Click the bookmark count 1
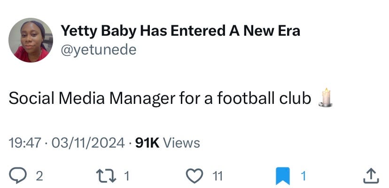389x188 pixels. point(303,176)
